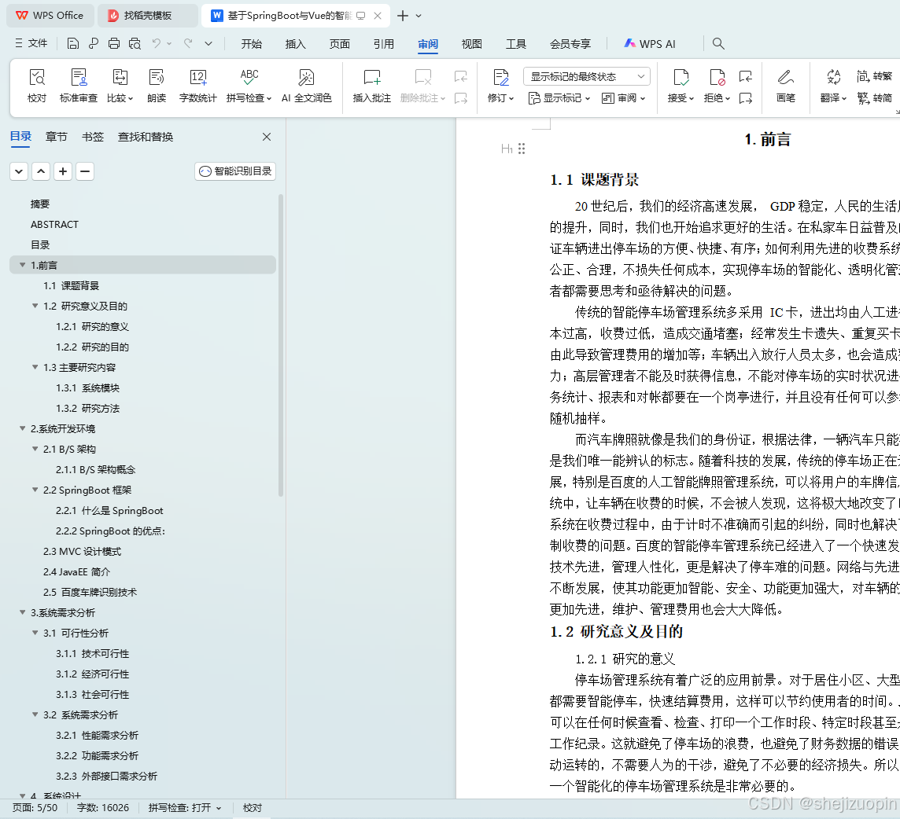Screen dimensions: 900x819
Task: Click the 修订 track changes icon
Action: 500,86
